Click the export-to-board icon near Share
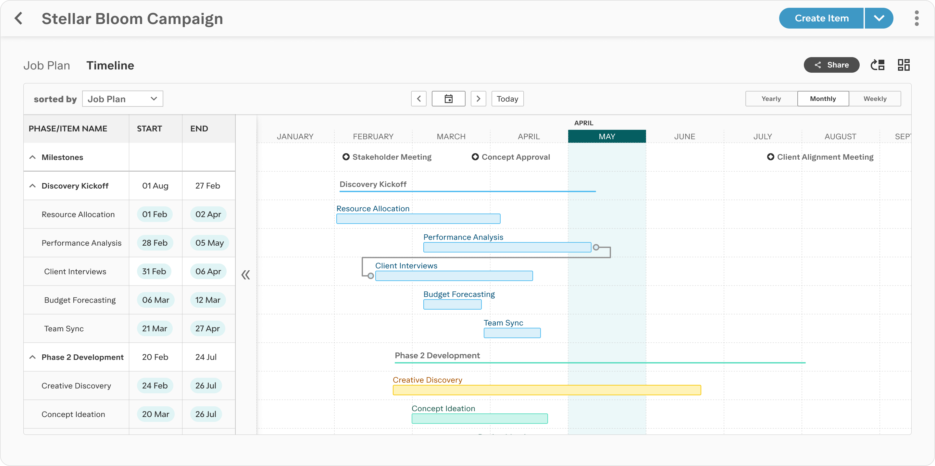Viewport: 935px width, 466px height. point(878,65)
